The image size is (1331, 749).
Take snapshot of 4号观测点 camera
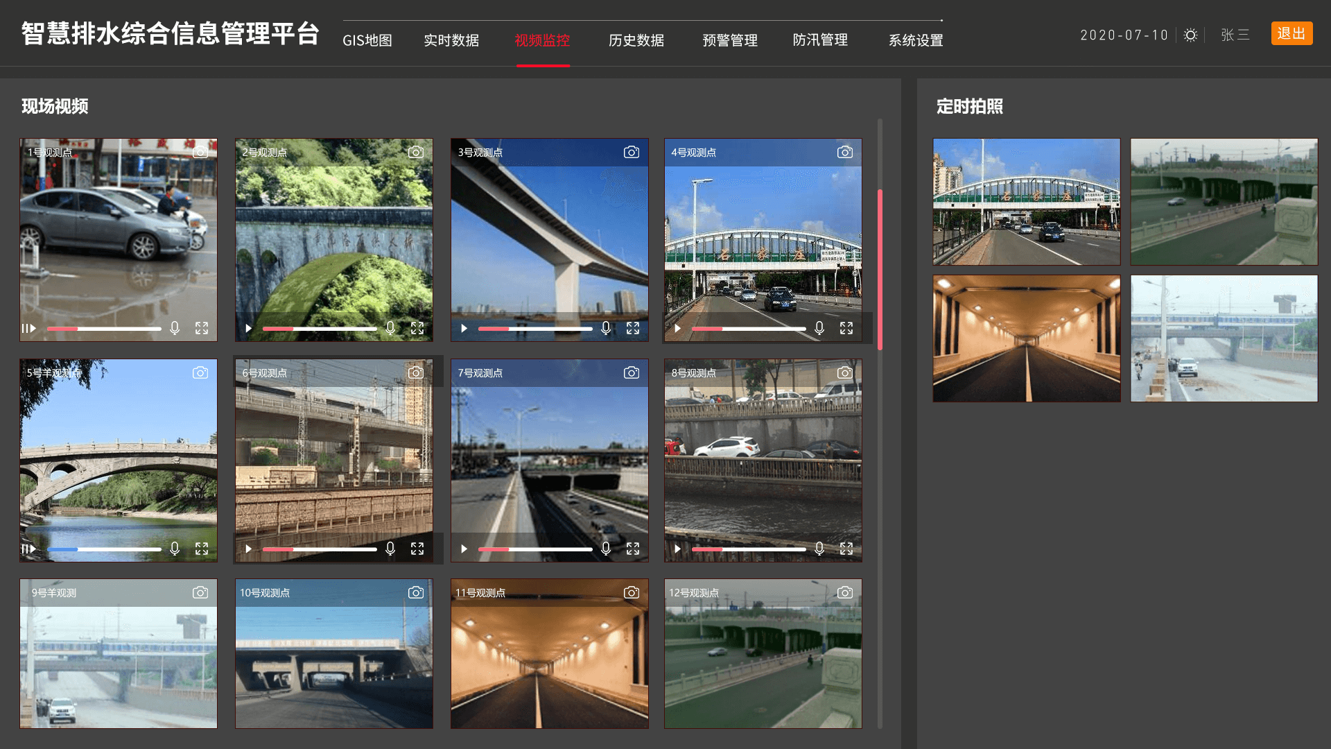[x=845, y=152]
